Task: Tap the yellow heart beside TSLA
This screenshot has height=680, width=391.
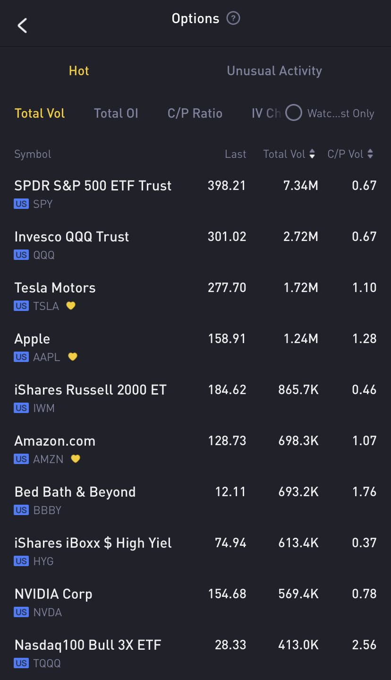Action: tap(71, 306)
